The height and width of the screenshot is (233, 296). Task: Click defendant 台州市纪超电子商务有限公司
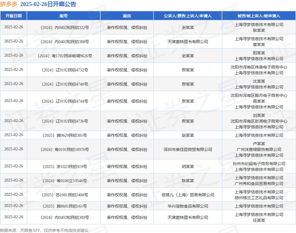point(259,164)
